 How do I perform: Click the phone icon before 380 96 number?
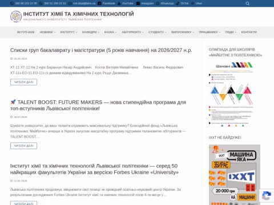(x=12, y=3)
